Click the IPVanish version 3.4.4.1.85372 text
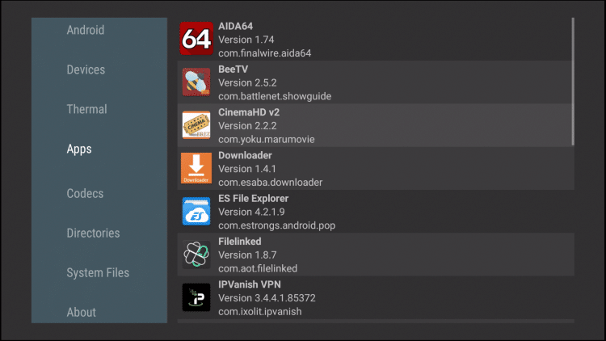Image resolution: width=606 pixels, height=341 pixels. coord(267,298)
